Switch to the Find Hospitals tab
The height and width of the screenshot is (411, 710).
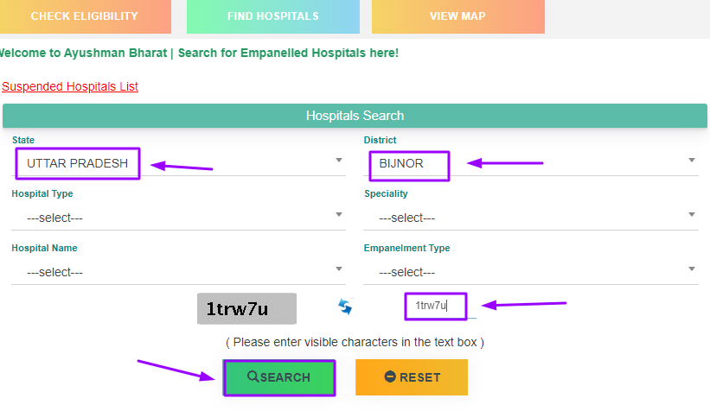tap(273, 16)
